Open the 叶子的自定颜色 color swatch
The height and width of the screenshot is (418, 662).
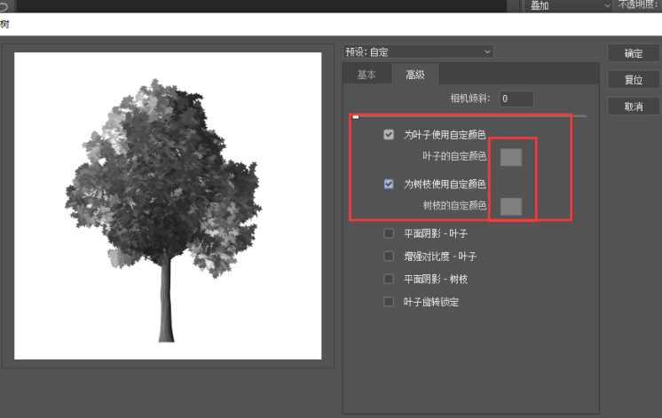pyautogui.click(x=511, y=157)
